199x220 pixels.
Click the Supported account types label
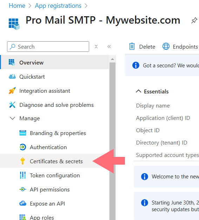pos(167,155)
